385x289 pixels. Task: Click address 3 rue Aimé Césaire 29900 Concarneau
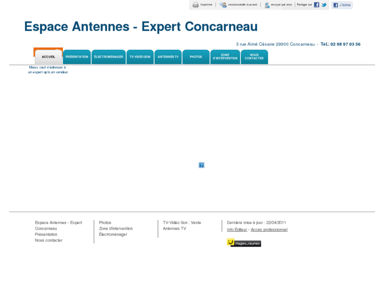(x=275, y=44)
